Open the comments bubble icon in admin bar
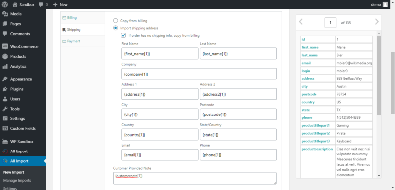The image size is (395, 190). click(41, 4)
